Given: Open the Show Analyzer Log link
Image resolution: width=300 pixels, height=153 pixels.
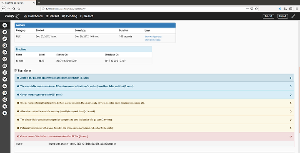Looking at the screenshot, I should 153,37.
